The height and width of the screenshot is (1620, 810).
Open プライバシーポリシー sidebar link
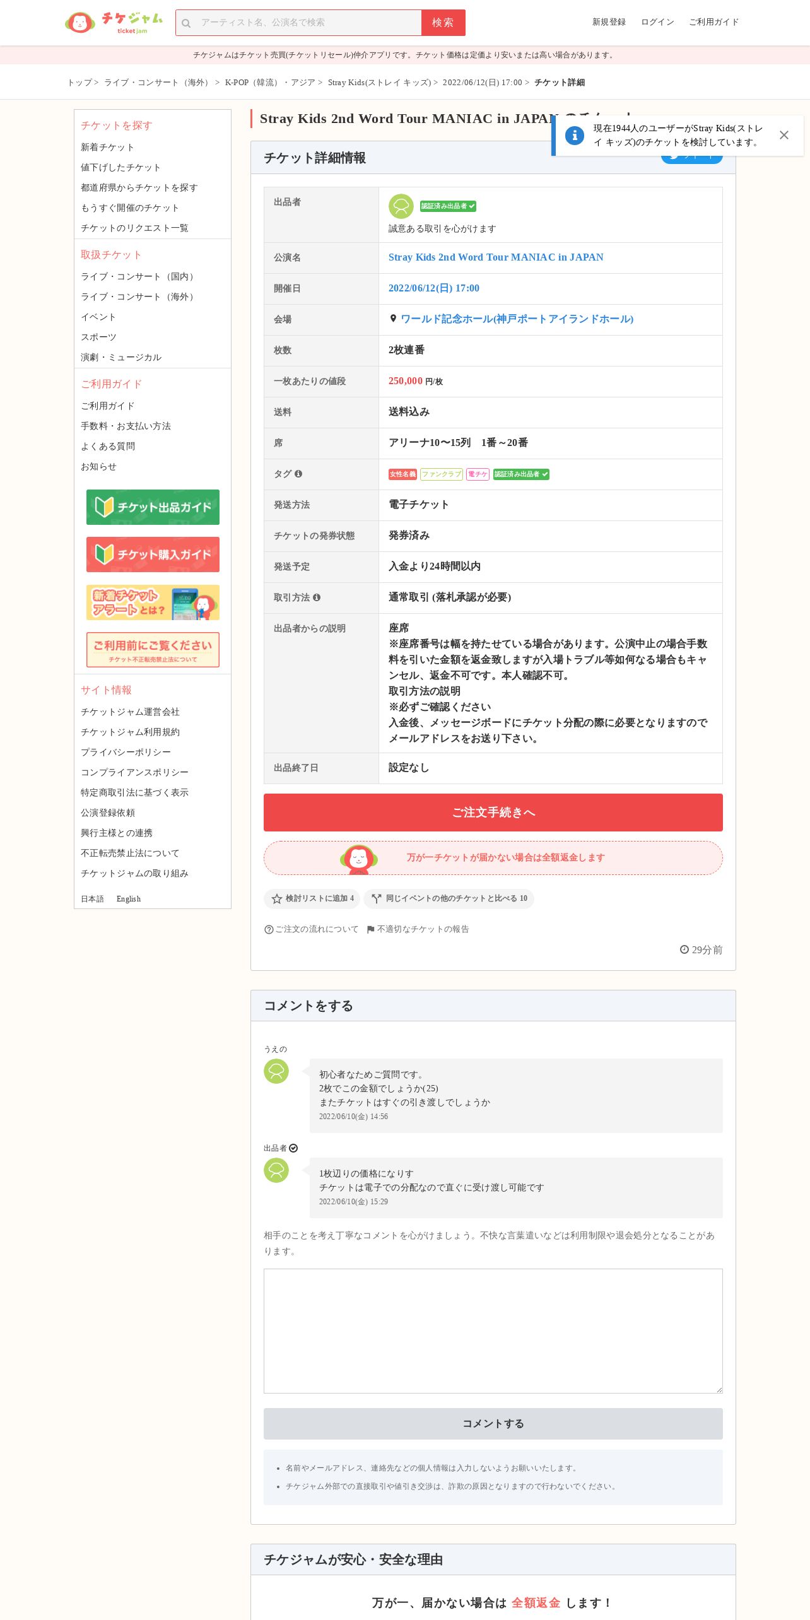click(x=126, y=752)
